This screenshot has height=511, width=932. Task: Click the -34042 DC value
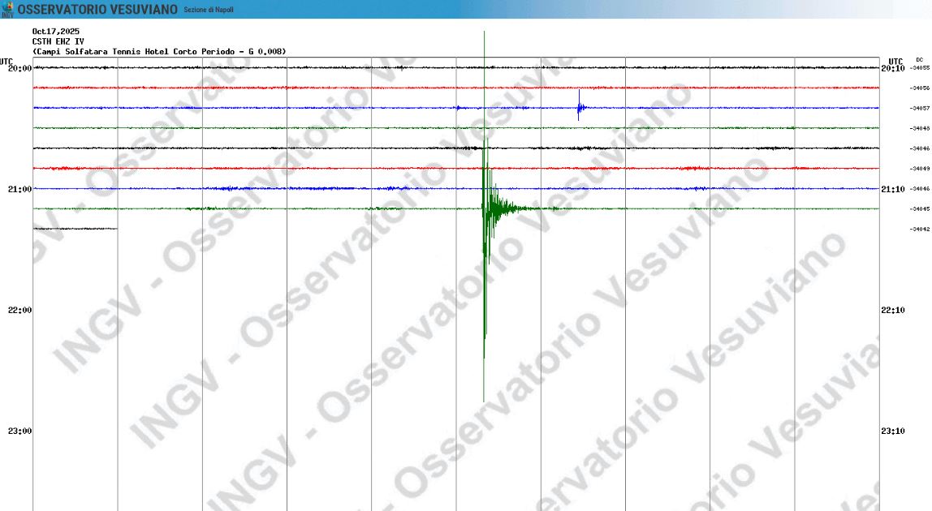coord(920,230)
